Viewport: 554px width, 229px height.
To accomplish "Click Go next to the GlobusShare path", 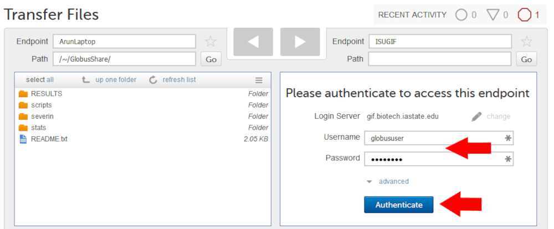I will pyautogui.click(x=211, y=59).
